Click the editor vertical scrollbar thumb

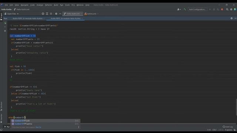(236, 107)
